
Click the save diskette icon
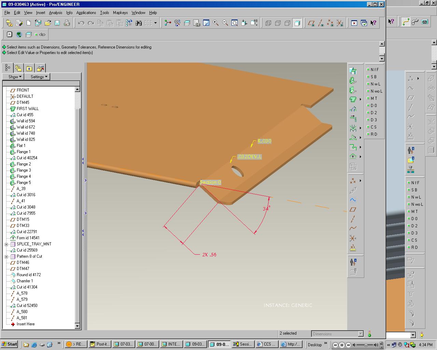(57, 23)
